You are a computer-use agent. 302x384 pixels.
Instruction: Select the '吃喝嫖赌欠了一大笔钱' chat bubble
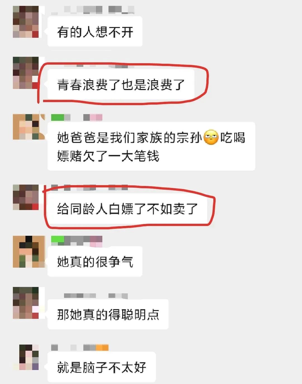point(151,146)
